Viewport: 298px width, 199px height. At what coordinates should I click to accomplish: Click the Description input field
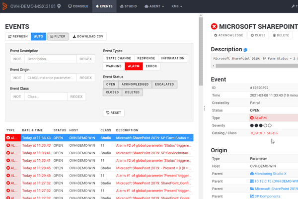(50, 59)
